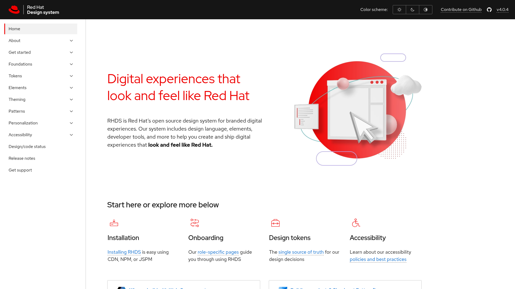Click the Get started sidebar label
This screenshot has width=515, height=289.
pyautogui.click(x=20, y=52)
